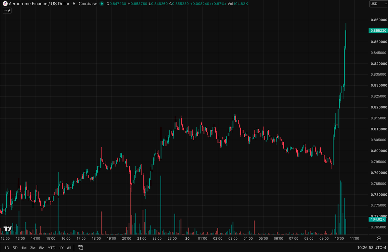Click the Aerodrome Finance symbol logo
The height and width of the screenshot is (252, 388).
(5, 4)
